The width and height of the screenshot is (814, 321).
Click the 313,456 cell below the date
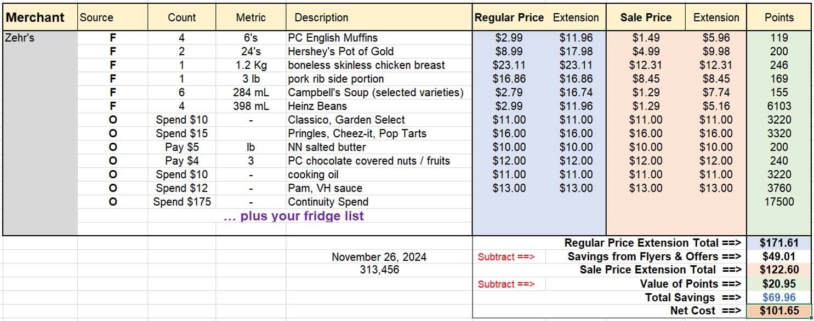point(379,270)
